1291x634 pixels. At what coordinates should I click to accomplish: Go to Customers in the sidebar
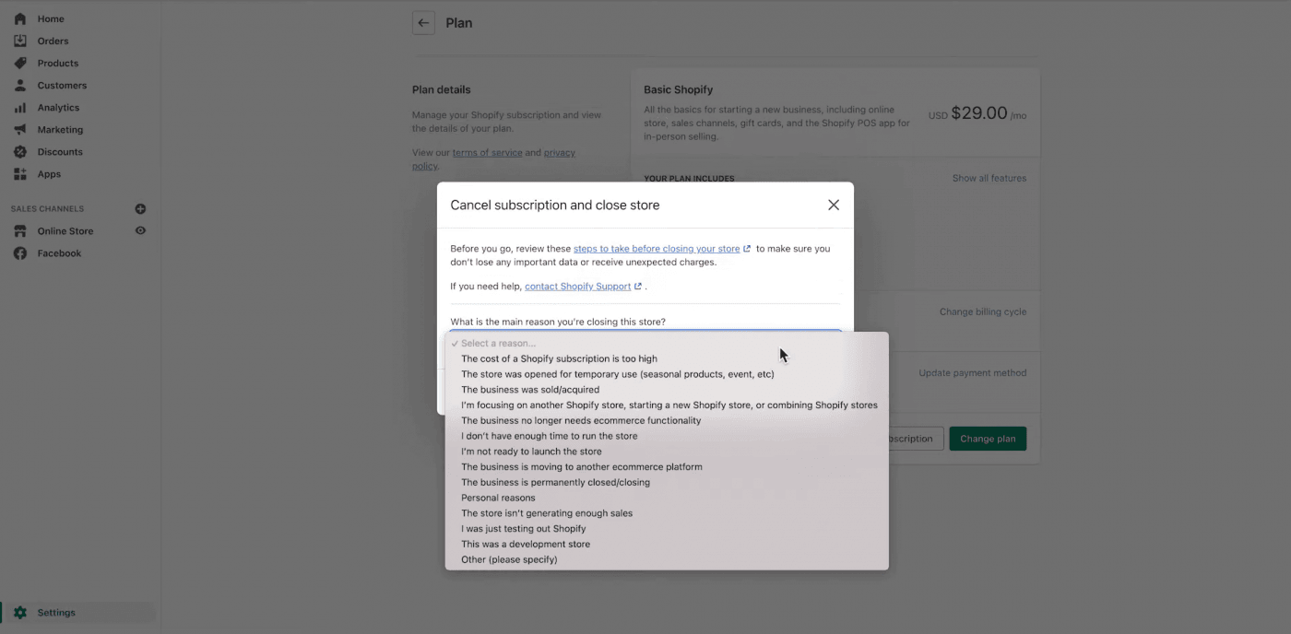pyautogui.click(x=62, y=85)
